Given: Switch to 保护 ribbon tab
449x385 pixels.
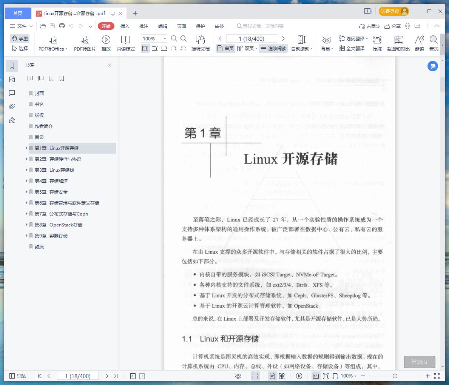Looking at the screenshot, I should 201,26.
